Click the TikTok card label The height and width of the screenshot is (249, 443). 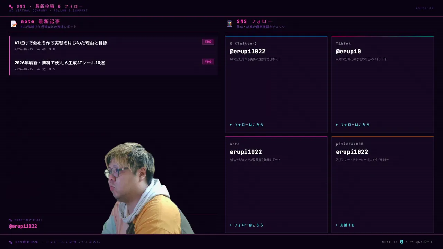[343, 44]
